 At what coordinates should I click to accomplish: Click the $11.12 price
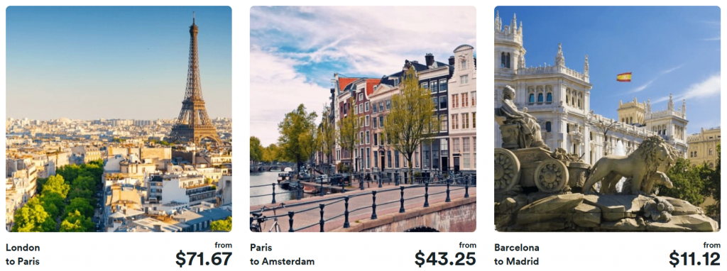click(x=694, y=259)
